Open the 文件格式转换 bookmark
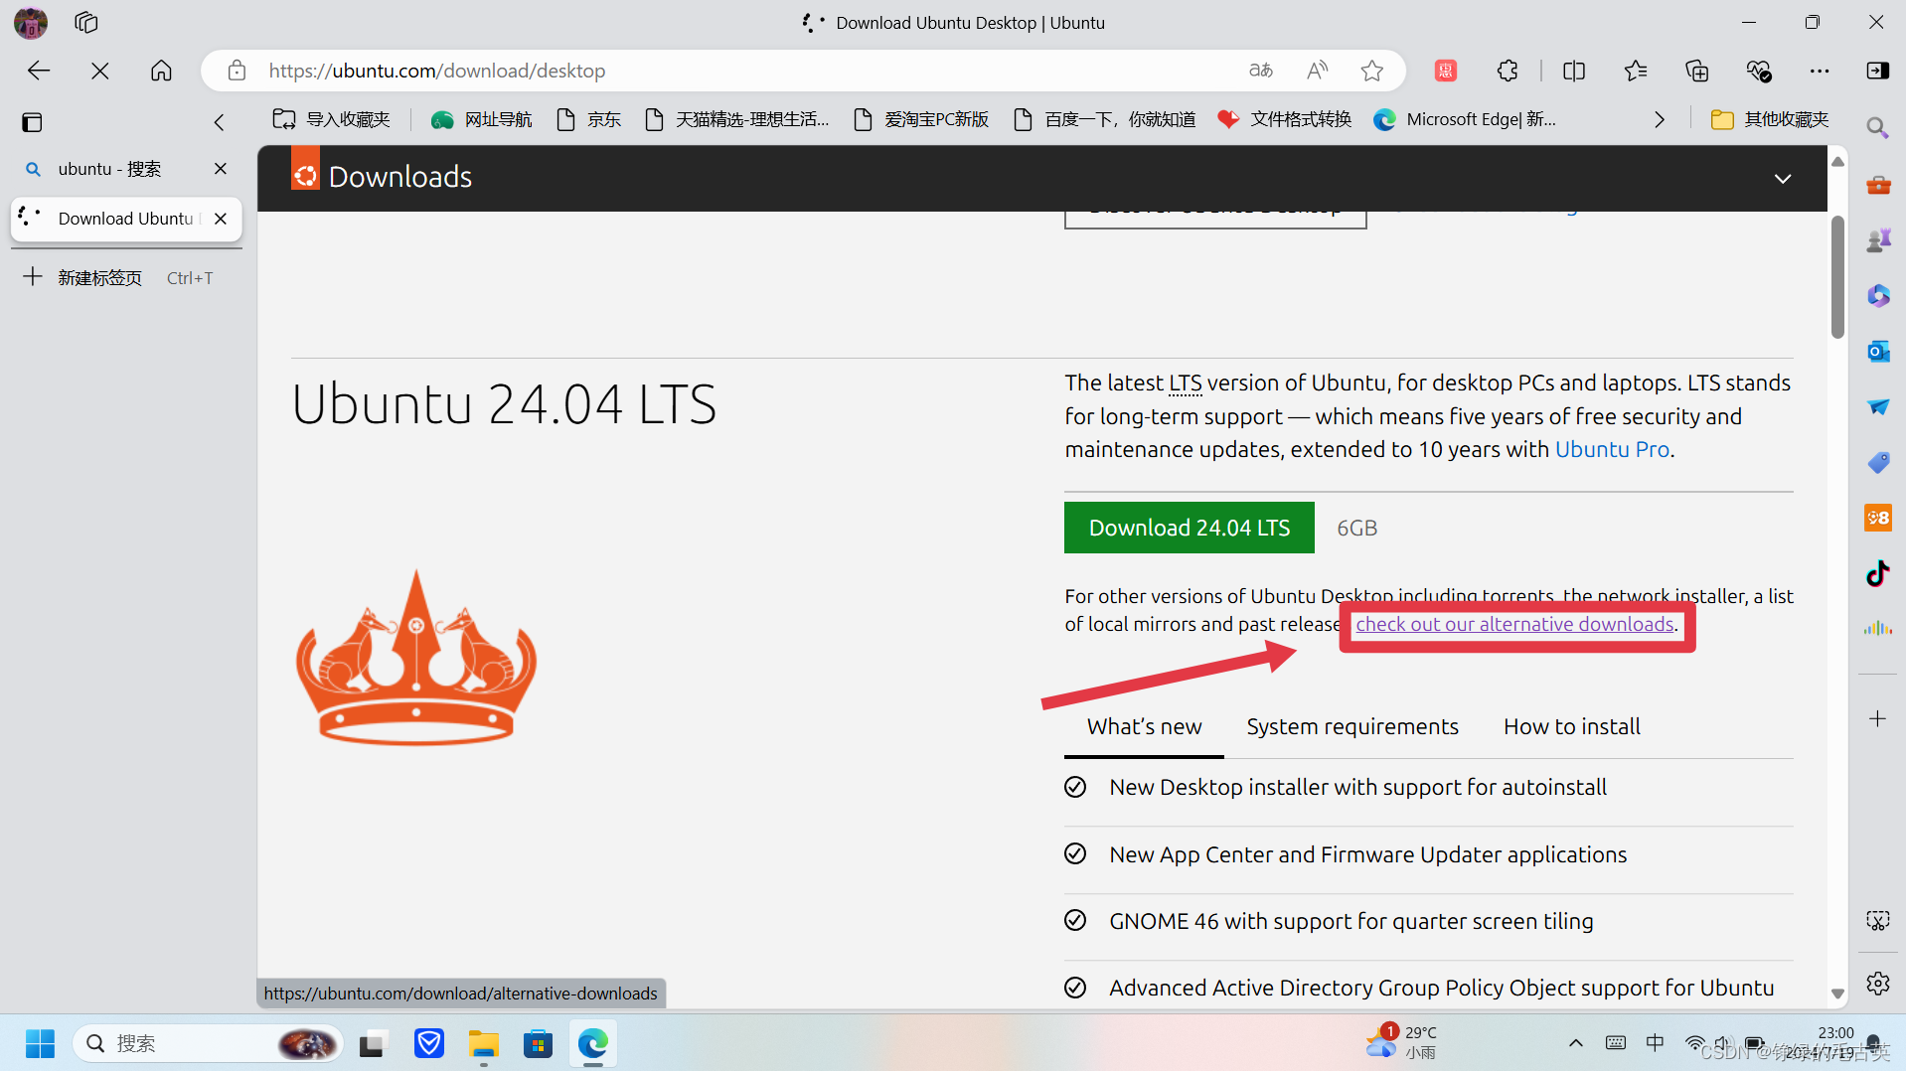The image size is (1906, 1071). tap(1285, 119)
